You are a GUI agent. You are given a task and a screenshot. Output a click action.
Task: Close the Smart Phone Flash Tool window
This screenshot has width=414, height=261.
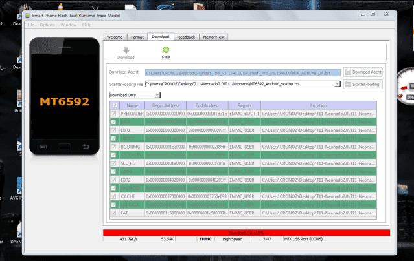(x=386, y=14)
